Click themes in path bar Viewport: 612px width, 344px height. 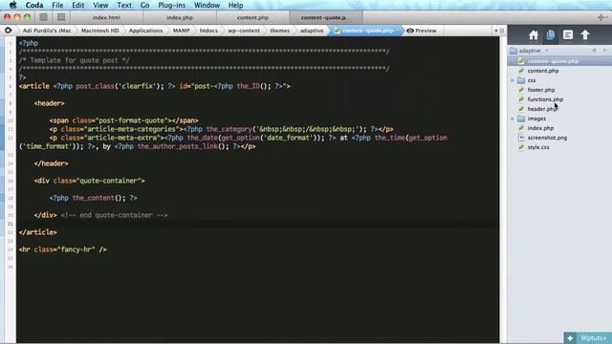(280, 31)
